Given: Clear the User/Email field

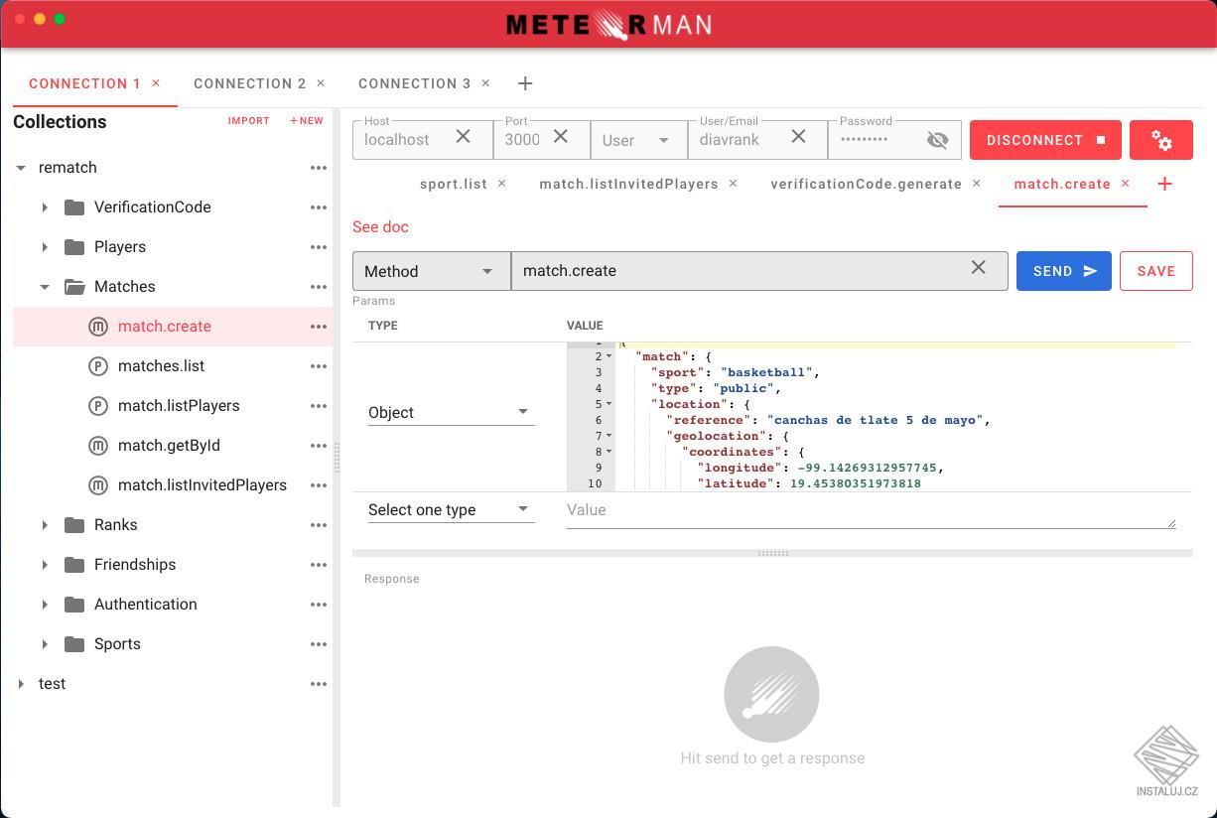Looking at the screenshot, I should [798, 137].
